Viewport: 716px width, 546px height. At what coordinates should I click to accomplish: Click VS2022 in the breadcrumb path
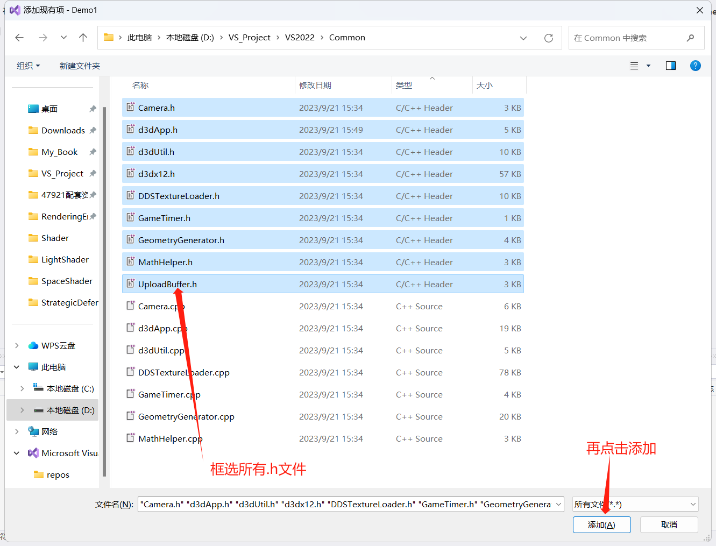300,38
